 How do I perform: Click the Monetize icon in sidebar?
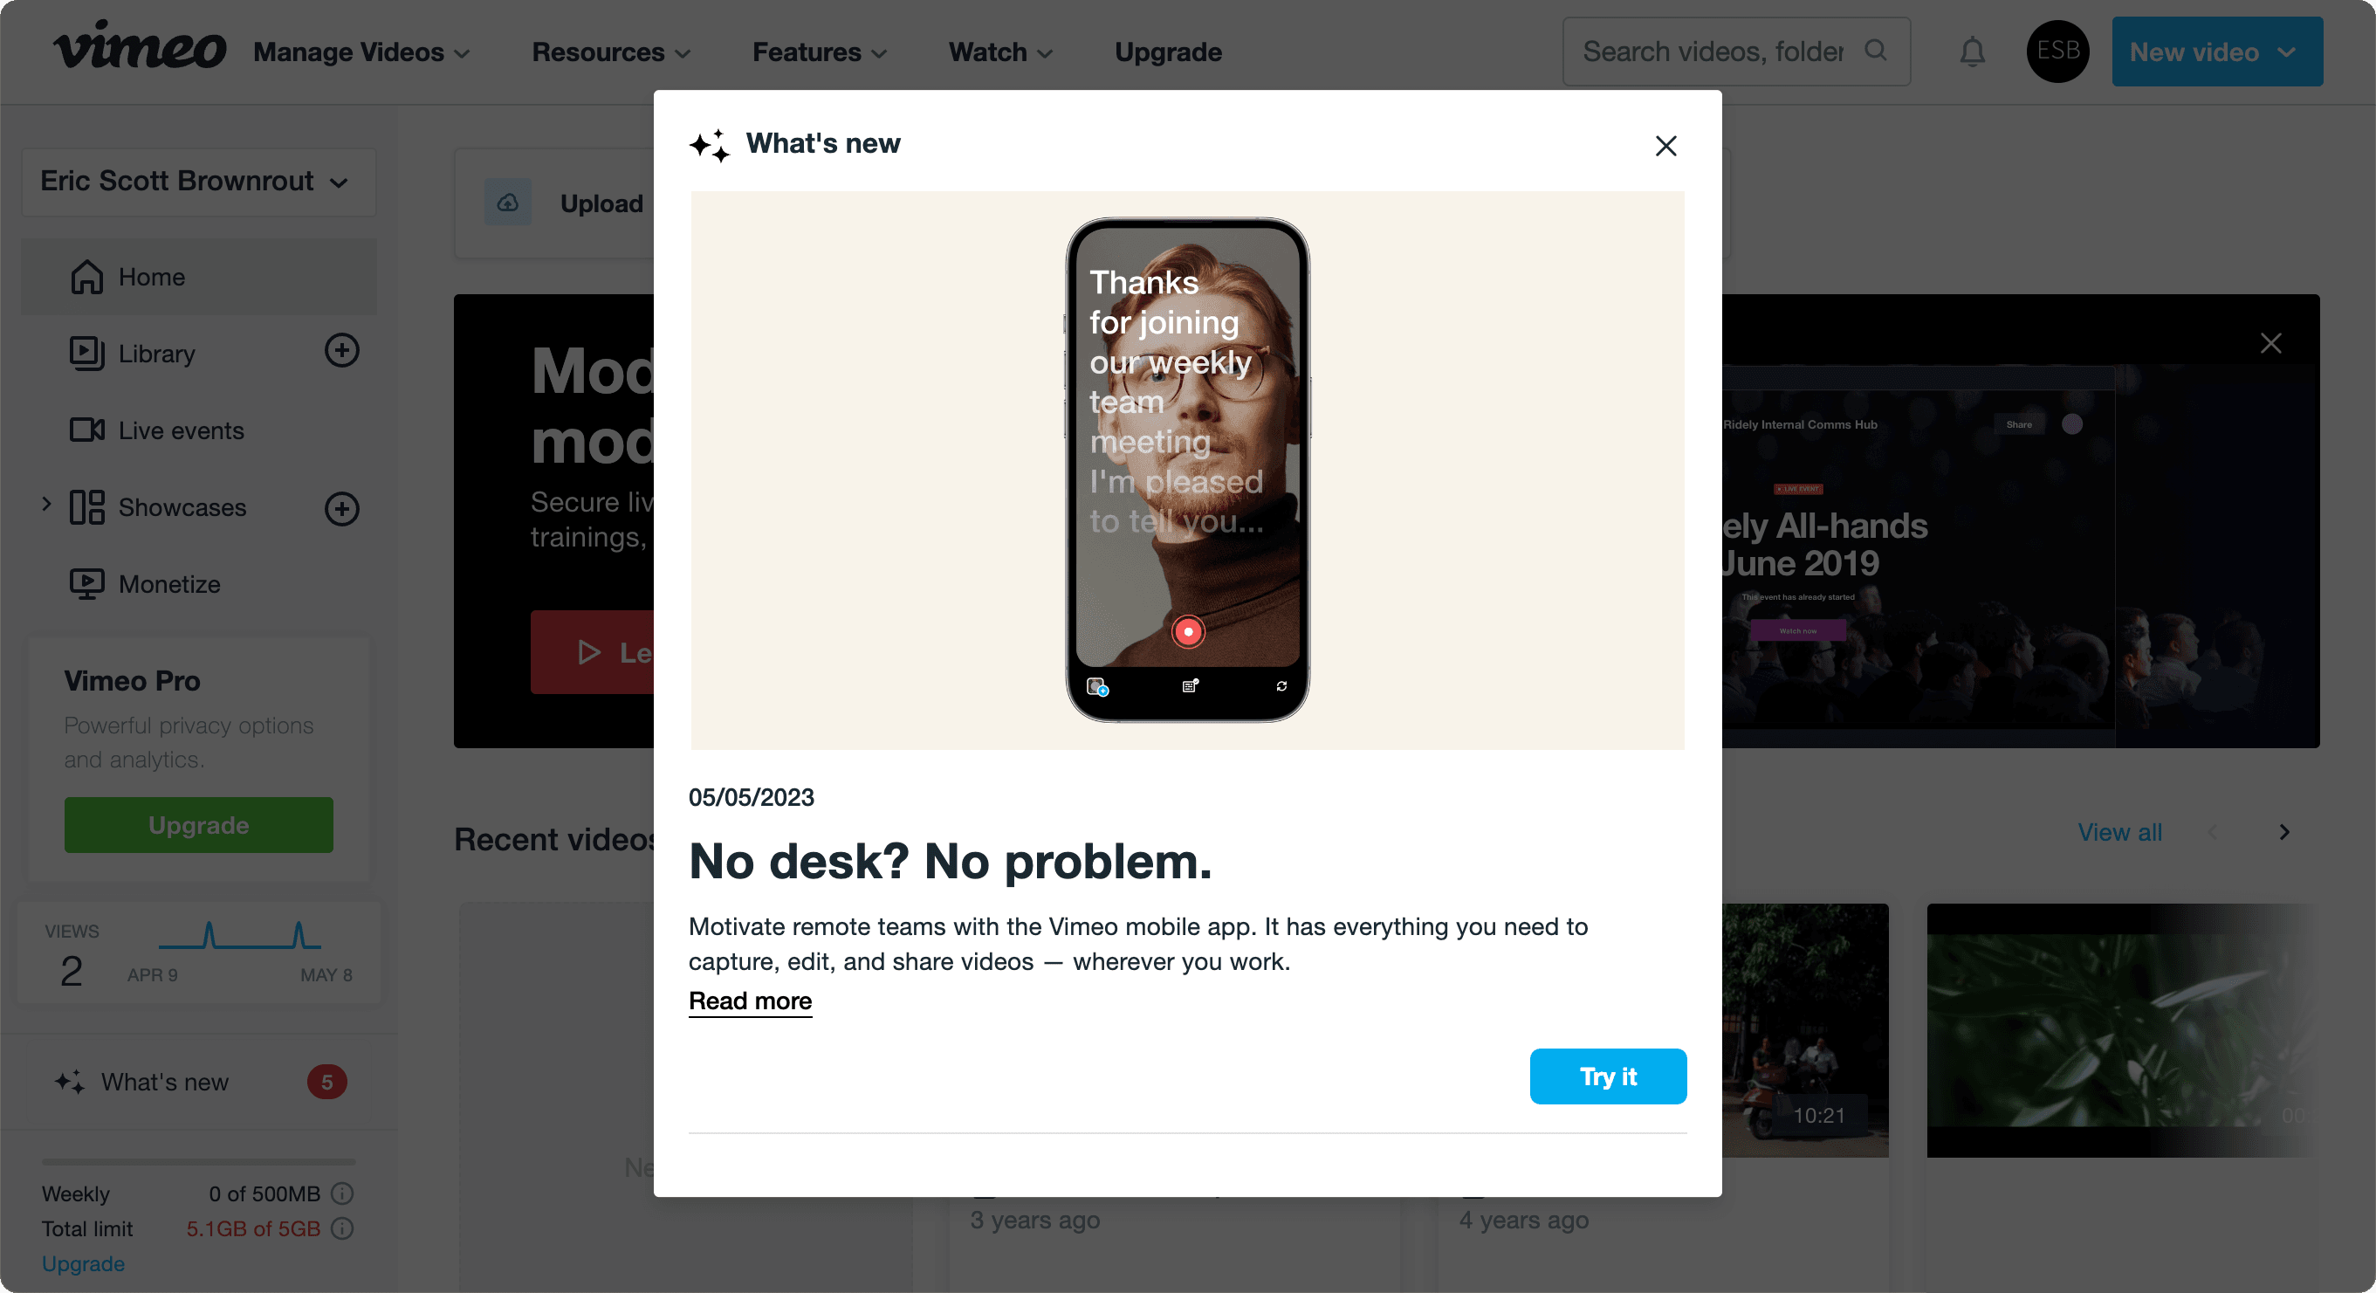(x=86, y=581)
